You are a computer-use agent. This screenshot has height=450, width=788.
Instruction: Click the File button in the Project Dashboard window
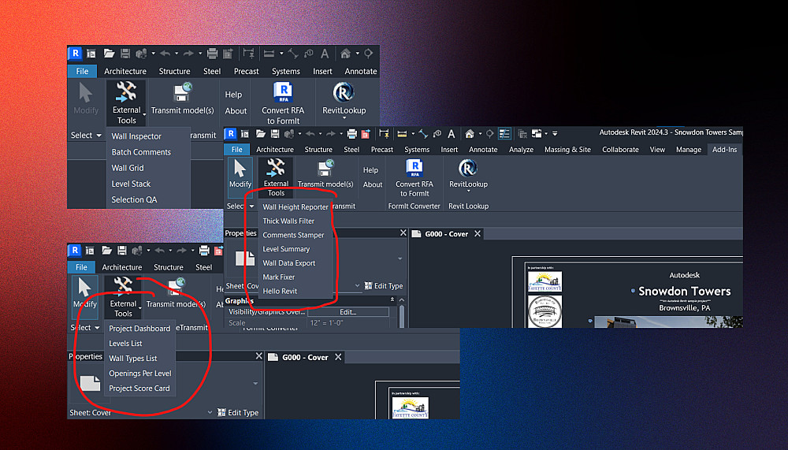(x=81, y=267)
